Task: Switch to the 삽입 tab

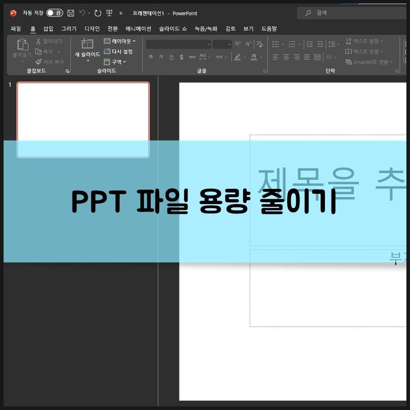Action: coord(48,29)
